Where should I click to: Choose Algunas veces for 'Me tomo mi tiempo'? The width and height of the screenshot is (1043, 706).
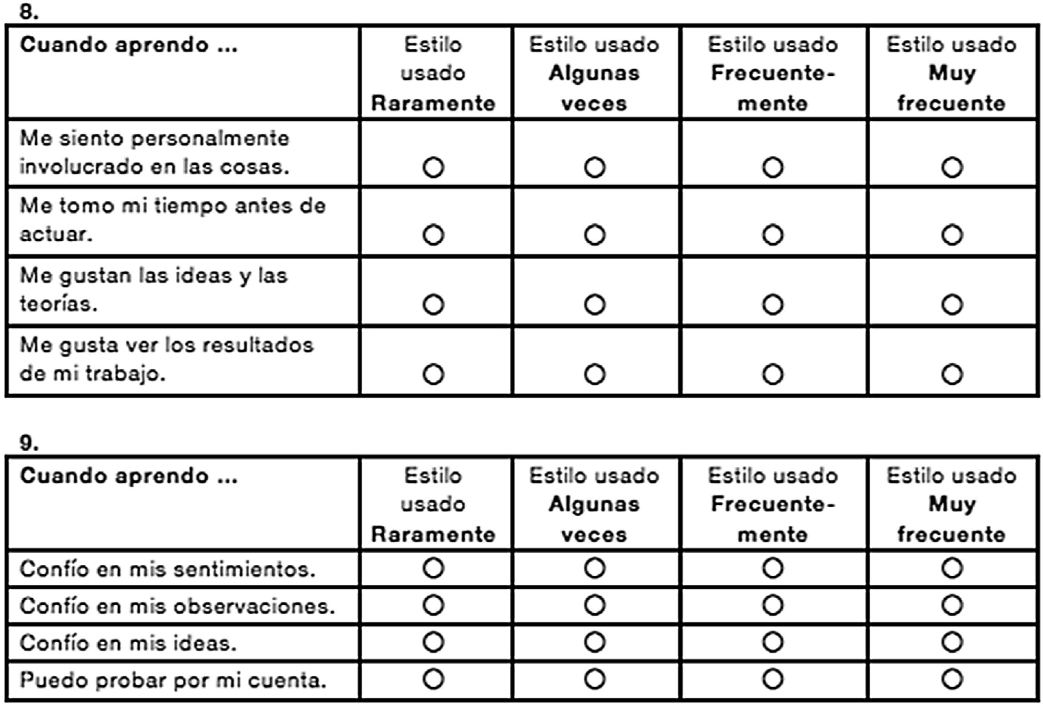tap(595, 234)
